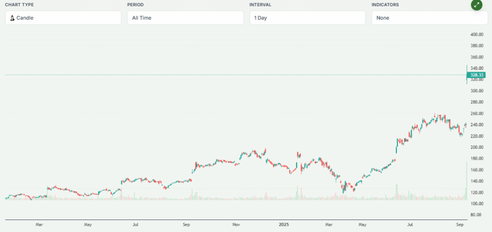This screenshot has width=492, height=232.
Task: Open the Indicators dropdown showing None
Action: (423, 18)
